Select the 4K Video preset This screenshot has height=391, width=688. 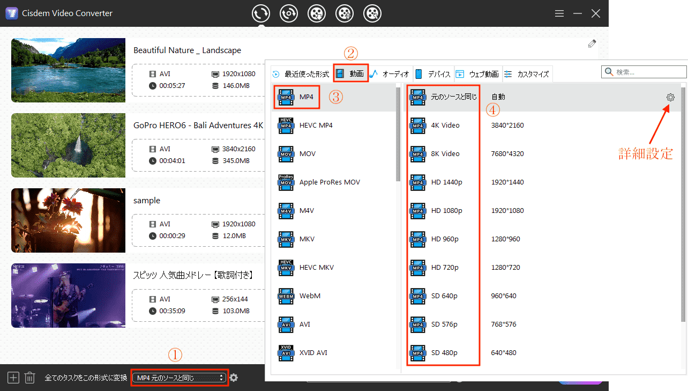click(x=445, y=126)
